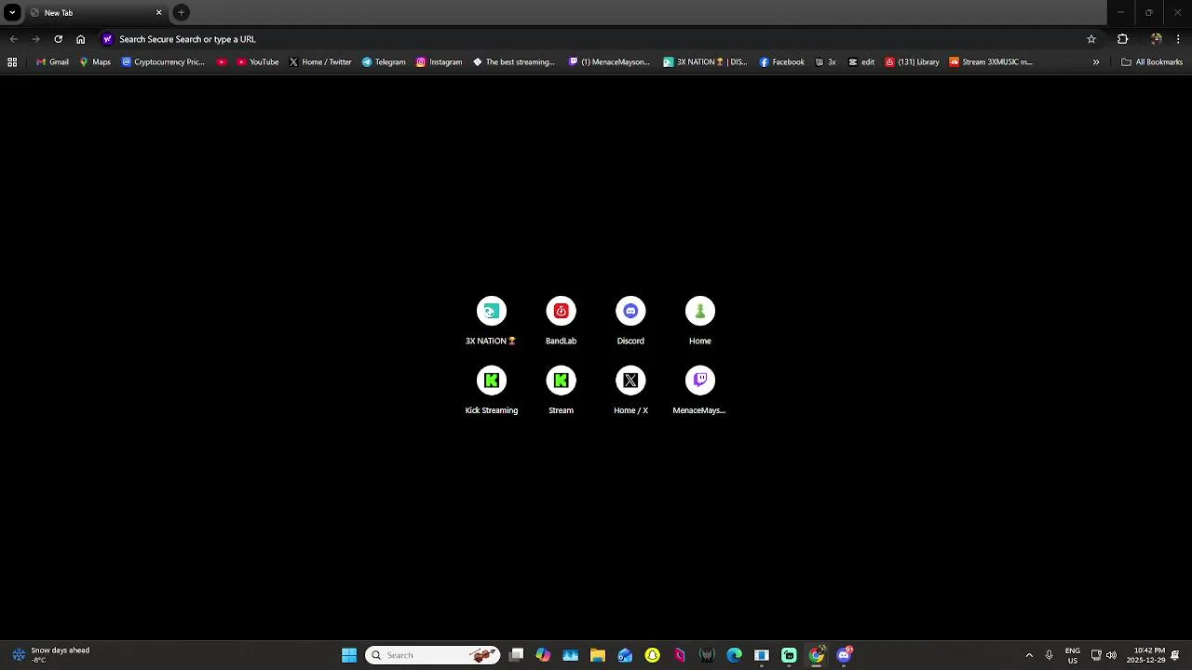Open the Cryptocurrency Pric... bookmark
The image size is (1192, 670).
pyautogui.click(x=163, y=62)
